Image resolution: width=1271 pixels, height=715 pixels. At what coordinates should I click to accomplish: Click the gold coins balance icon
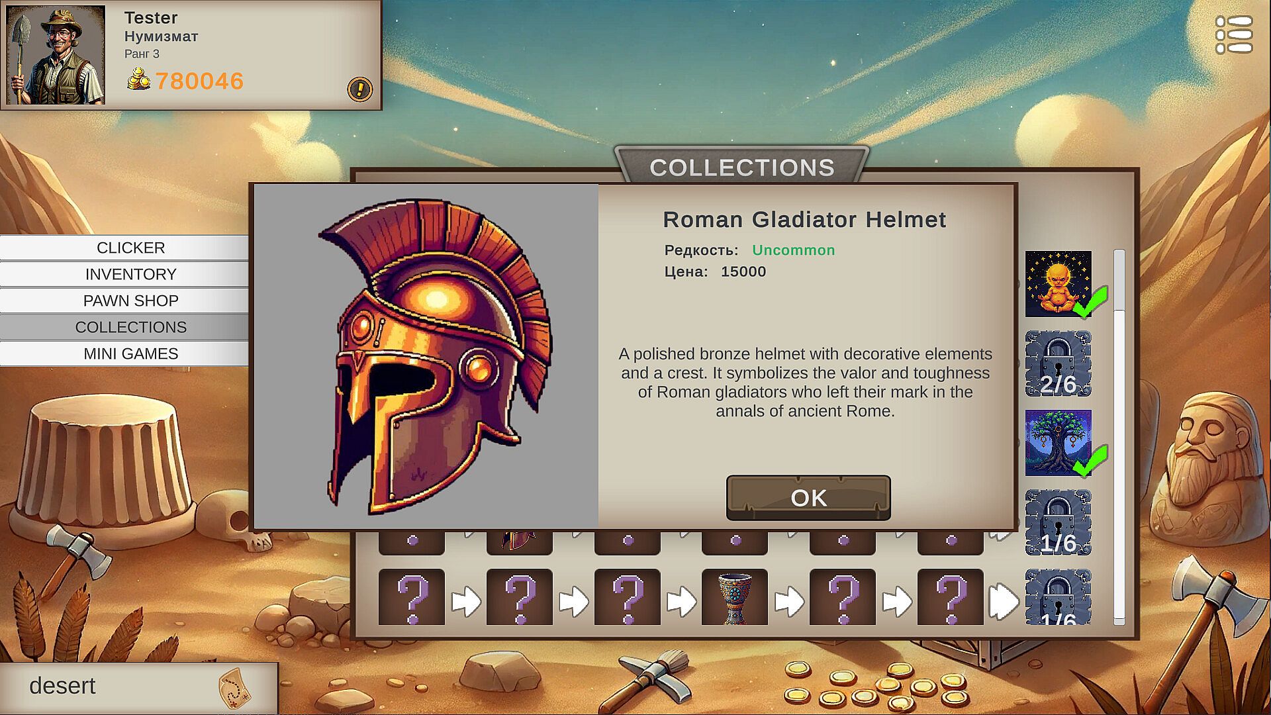139,79
